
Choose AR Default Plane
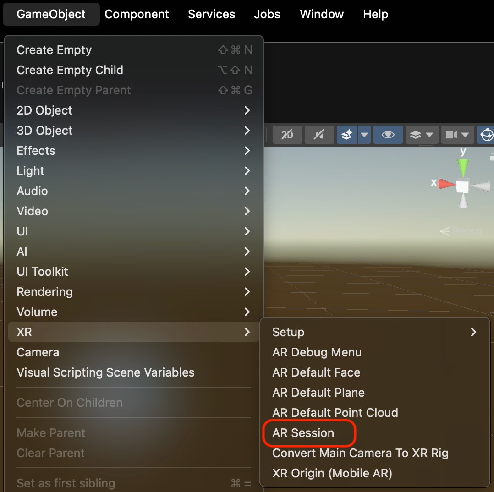[x=375, y=393]
